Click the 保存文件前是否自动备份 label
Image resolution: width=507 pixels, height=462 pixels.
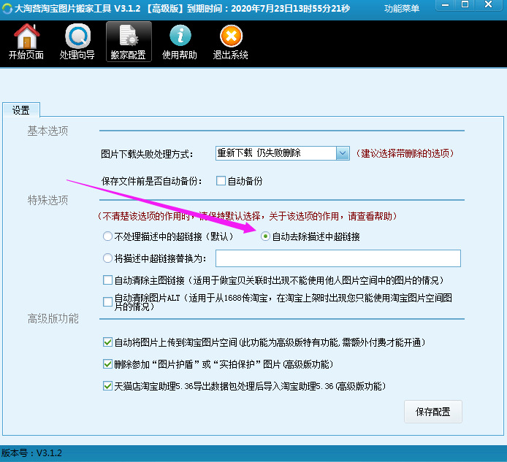tap(152, 181)
